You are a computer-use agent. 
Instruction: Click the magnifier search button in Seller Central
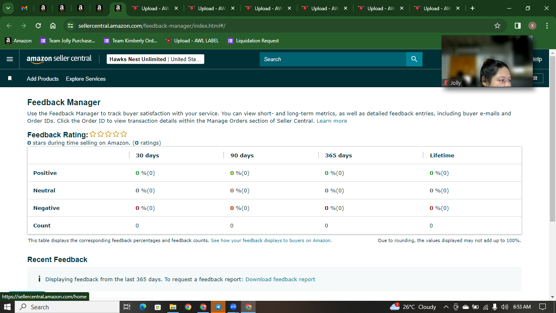click(x=414, y=59)
